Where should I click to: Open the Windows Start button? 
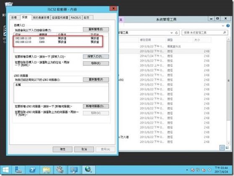click(6, 170)
